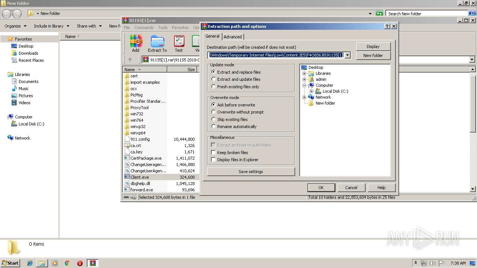Click the New folder button in dialog
Viewport: 477px width, 268px height.
(x=373, y=55)
